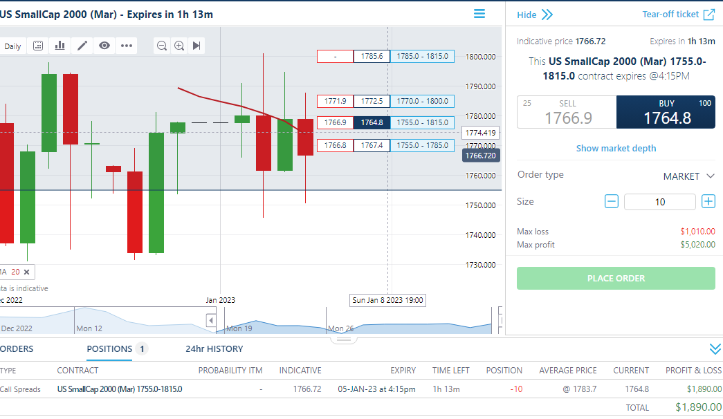Open the calendar interval picker

[38, 46]
